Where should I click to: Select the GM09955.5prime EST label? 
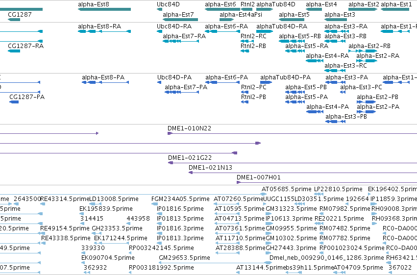(291, 228)
